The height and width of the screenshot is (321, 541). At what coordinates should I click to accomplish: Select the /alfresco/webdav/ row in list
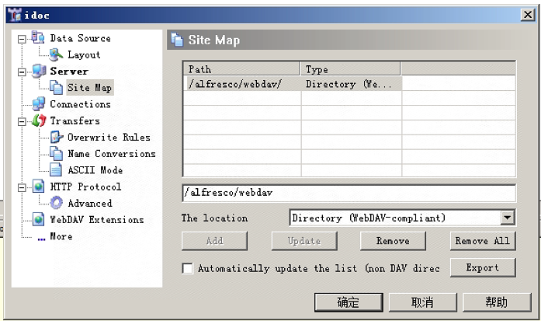(x=291, y=84)
